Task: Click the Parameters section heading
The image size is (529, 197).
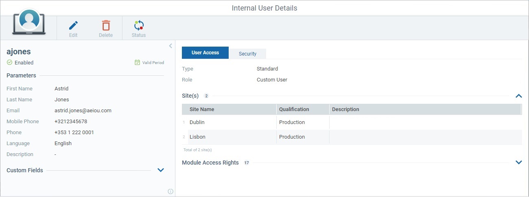Action: [21, 75]
